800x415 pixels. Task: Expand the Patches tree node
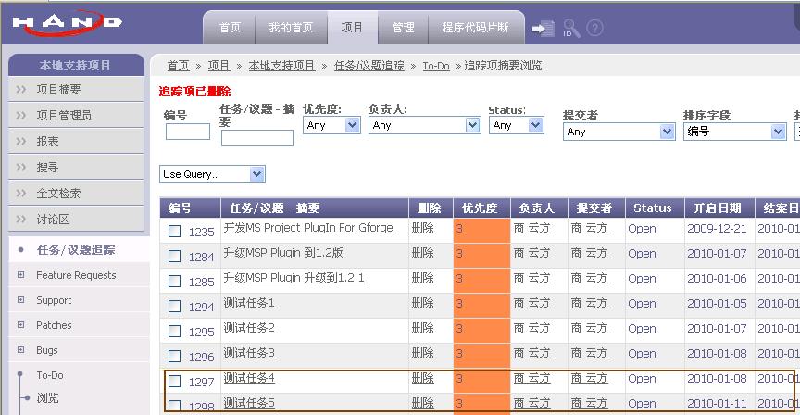click(x=21, y=325)
